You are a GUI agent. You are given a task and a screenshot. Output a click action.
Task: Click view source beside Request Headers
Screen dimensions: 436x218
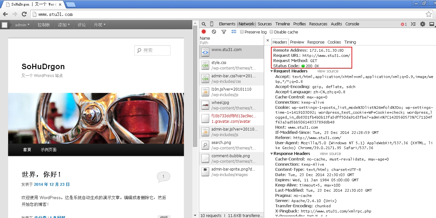pos(327,71)
